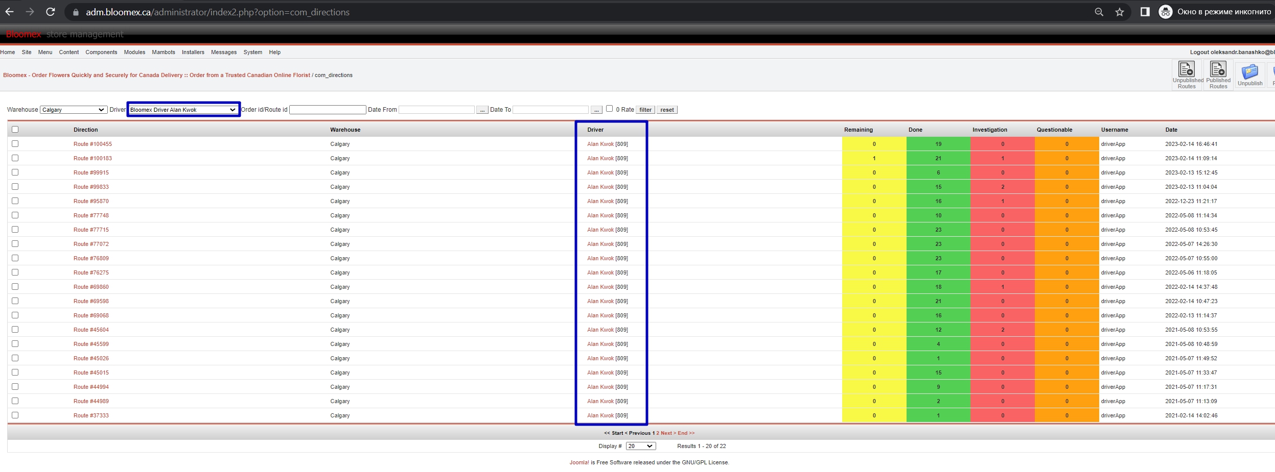Open the Display # dropdown set to 20
The width and height of the screenshot is (1275, 472).
[x=641, y=446]
